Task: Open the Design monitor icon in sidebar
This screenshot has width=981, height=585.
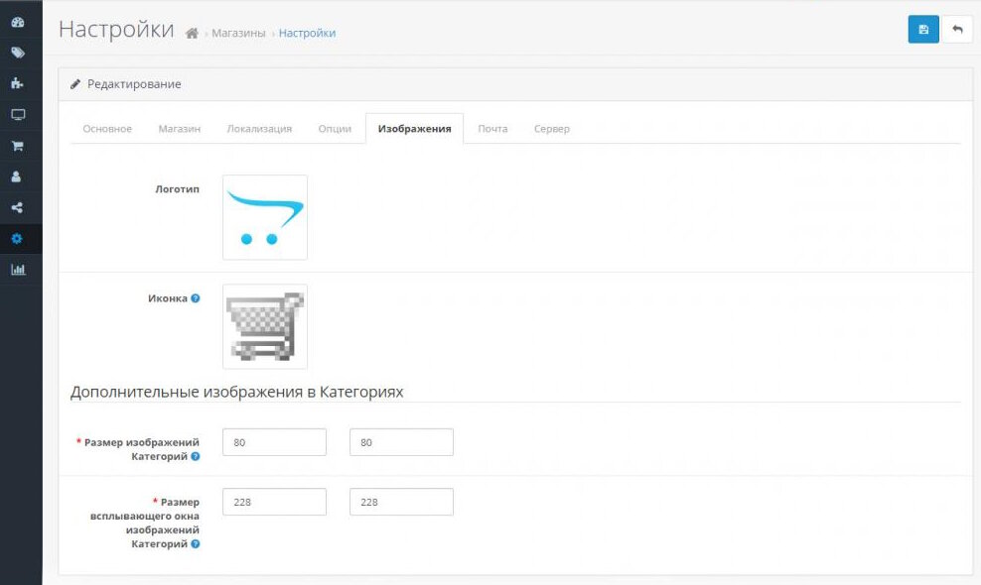Action: click(17, 115)
